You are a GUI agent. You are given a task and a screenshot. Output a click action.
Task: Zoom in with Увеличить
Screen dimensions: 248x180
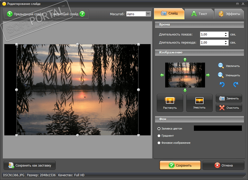pyautogui.click(x=229, y=66)
